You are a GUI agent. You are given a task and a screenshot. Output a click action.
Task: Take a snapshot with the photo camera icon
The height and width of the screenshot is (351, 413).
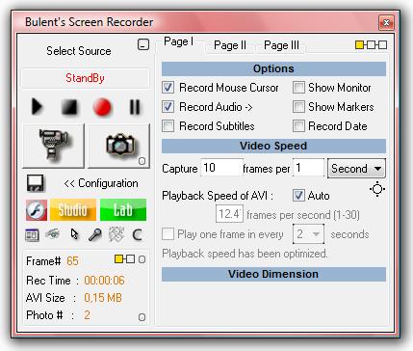(x=119, y=146)
